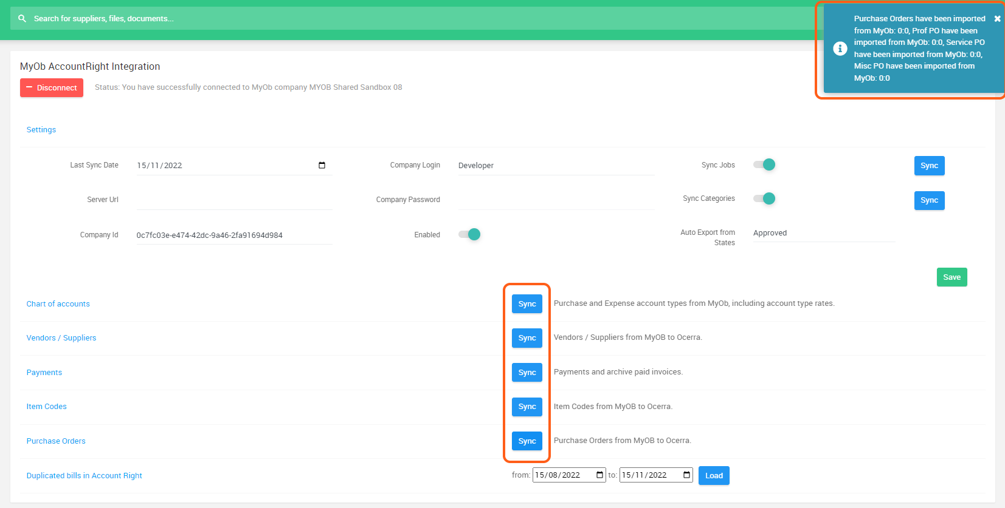Click the Disconnect button
The width and height of the screenshot is (1005, 508).
coord(52,88)
